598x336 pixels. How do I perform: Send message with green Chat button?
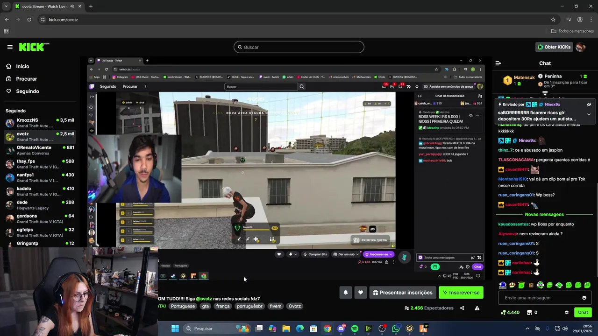583,312
